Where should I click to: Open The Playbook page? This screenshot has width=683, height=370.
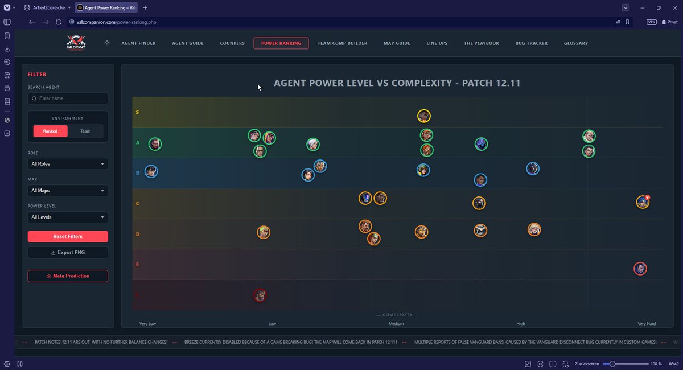pyautogui.click(x=482, y=43)
